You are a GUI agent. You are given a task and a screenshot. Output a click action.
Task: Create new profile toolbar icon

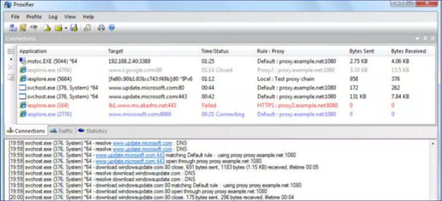click(47, 28)
